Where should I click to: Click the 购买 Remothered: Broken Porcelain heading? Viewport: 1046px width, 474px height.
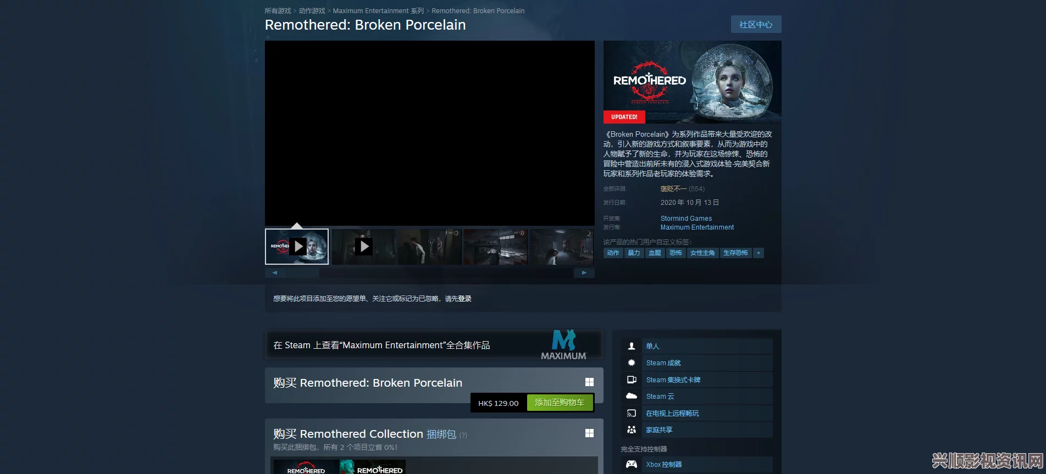coord(368,383)
